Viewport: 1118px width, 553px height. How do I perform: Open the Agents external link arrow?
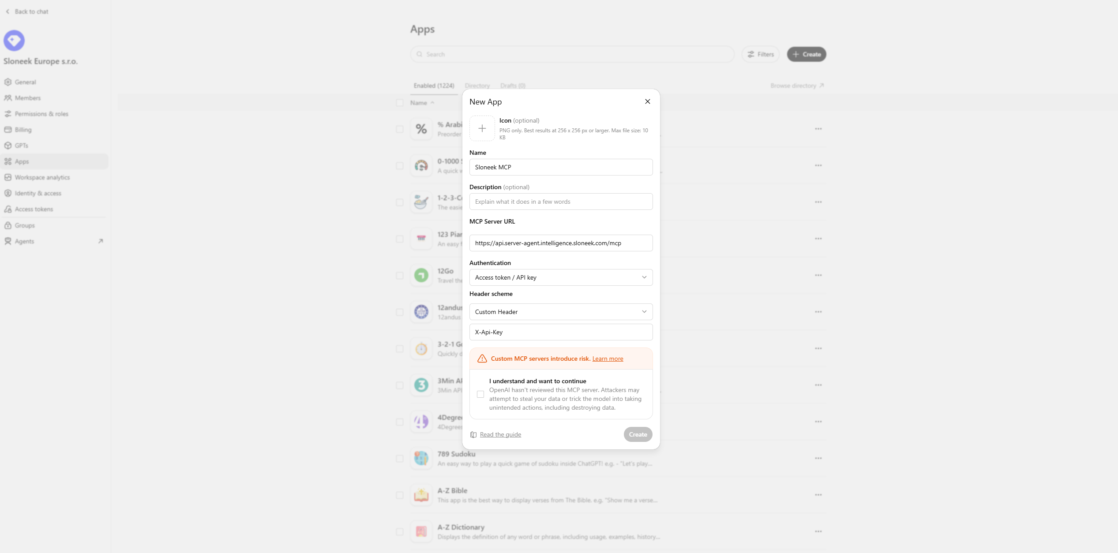[101, 241]
